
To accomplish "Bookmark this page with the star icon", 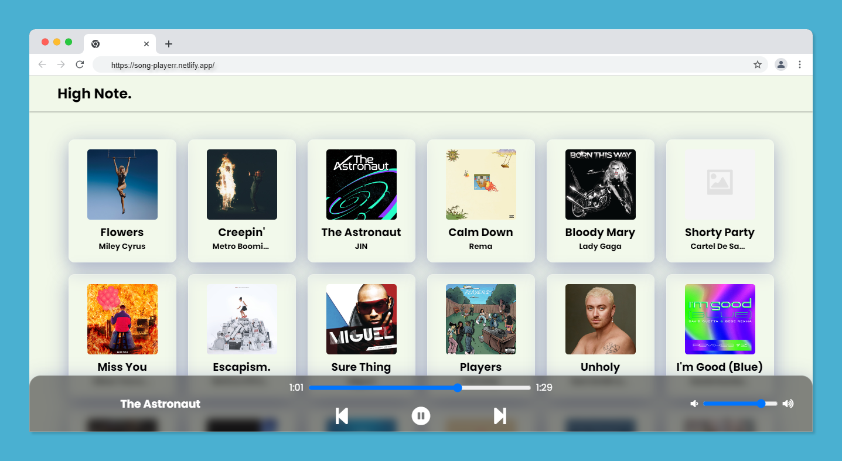I will [758, 64].
